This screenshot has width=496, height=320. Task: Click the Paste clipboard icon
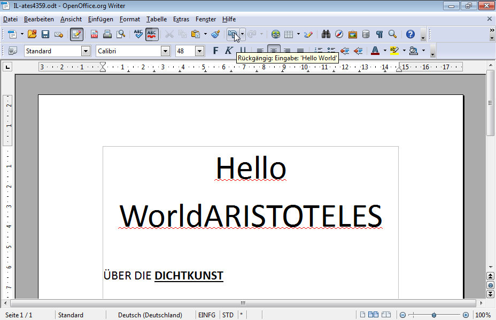click(196, 34)
